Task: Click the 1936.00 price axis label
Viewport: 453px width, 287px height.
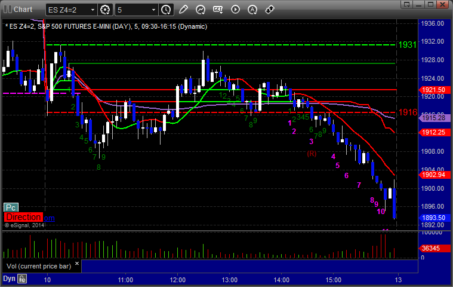Action: tap(433, 23)
